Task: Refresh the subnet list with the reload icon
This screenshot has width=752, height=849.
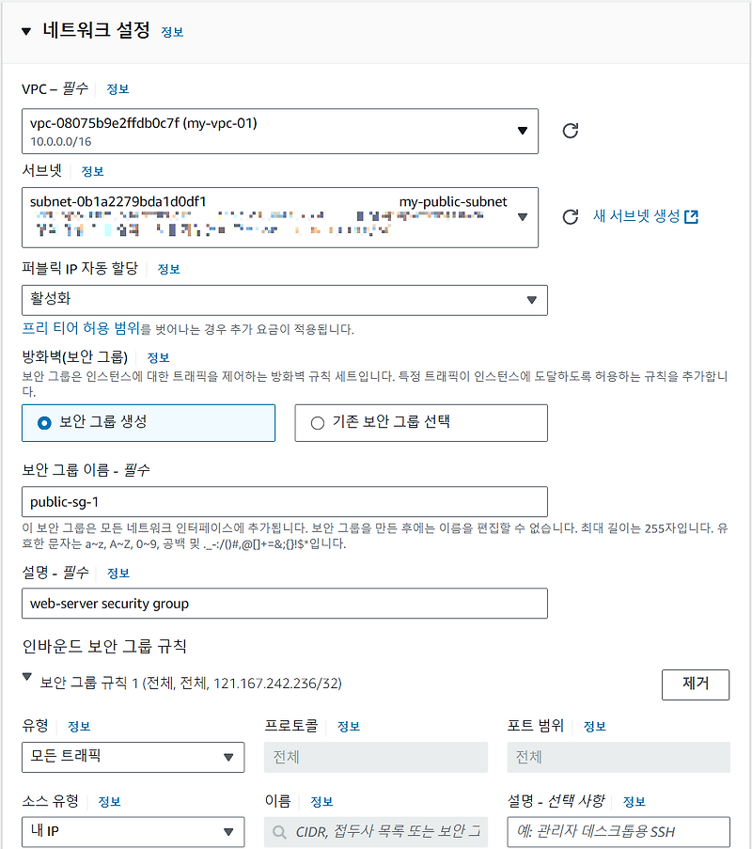Action: tap(571, 215)
